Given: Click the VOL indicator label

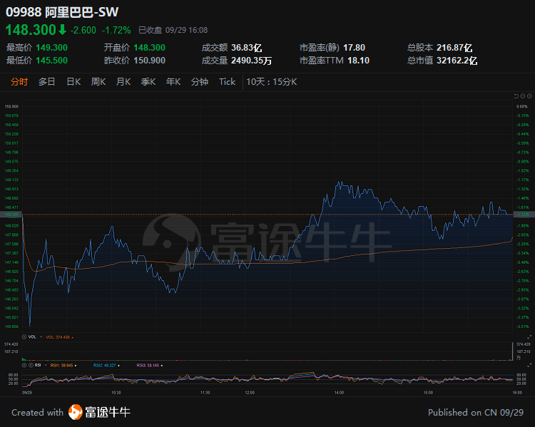Looking at the screenshot, I should (32, 337).
